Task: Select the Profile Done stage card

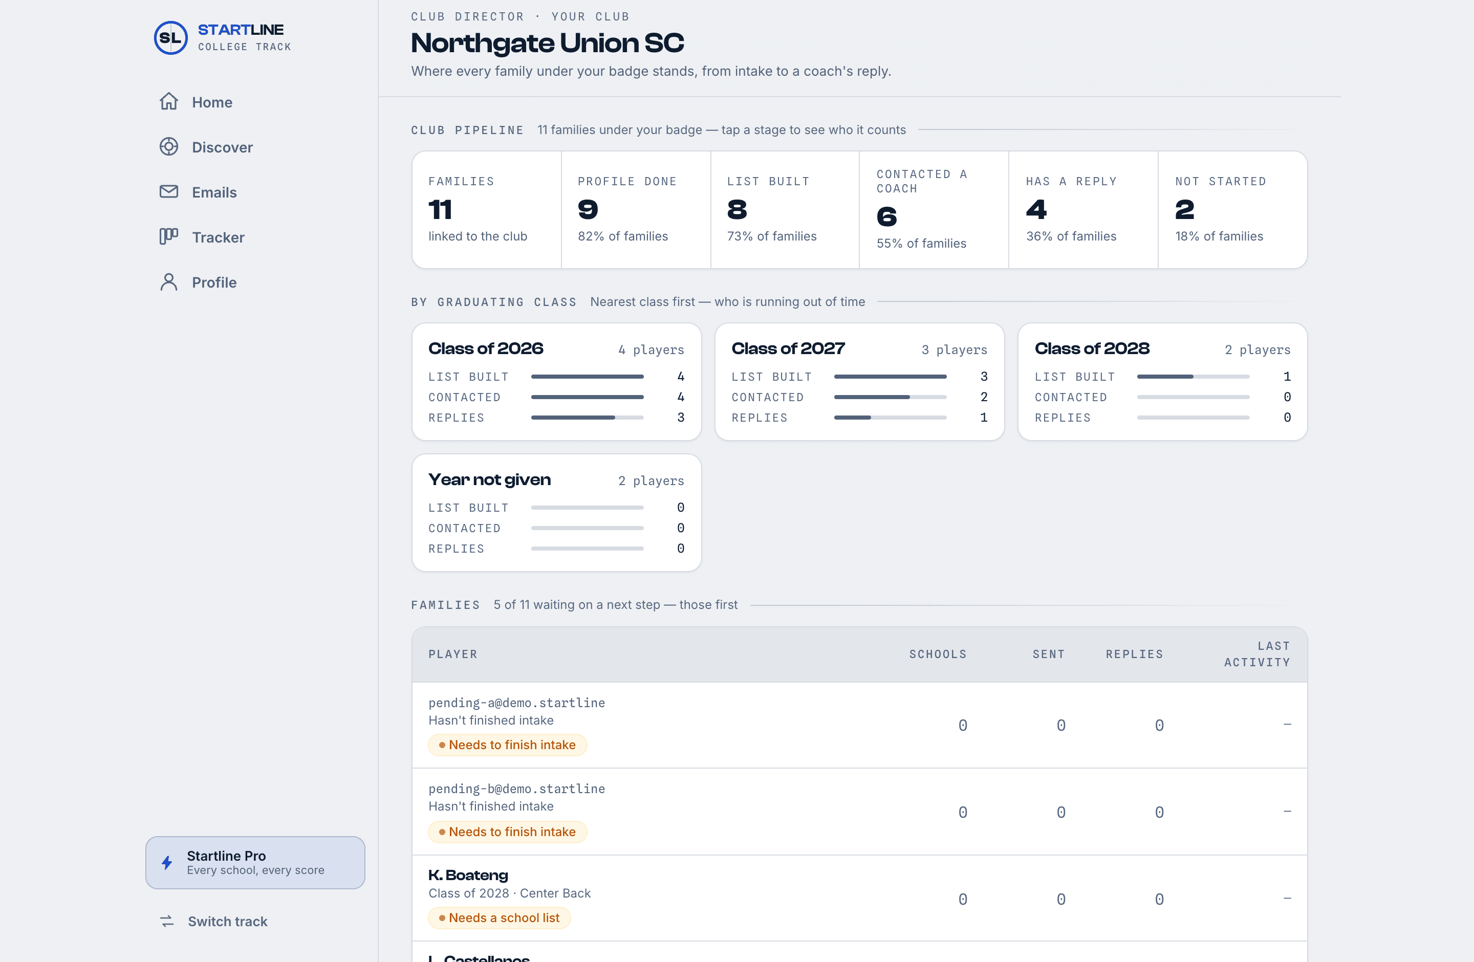Action: click(636, 210)
